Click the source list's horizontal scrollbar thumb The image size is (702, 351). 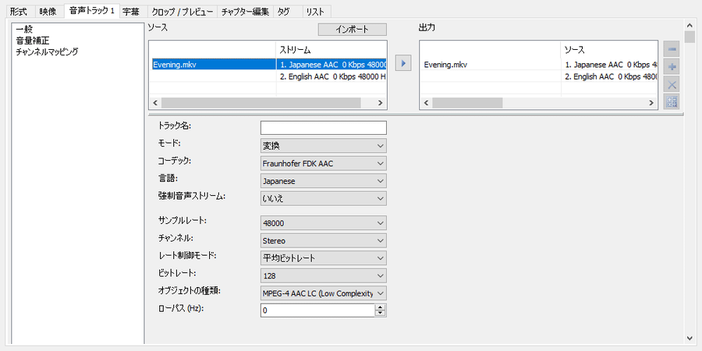pos(261,103)
